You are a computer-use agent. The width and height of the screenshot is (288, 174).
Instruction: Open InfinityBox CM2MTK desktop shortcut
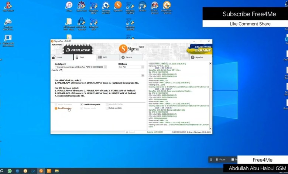tap(130, 24)
